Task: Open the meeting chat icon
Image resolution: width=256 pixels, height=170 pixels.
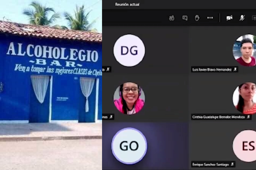Action: 185,18
